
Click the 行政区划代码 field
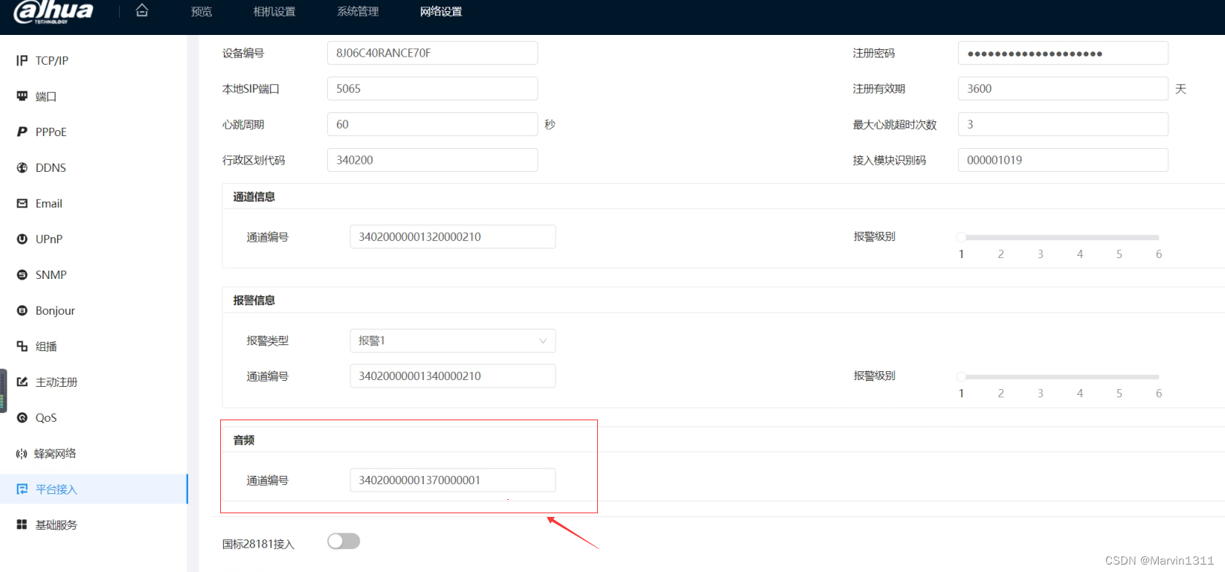pos(432,160)
